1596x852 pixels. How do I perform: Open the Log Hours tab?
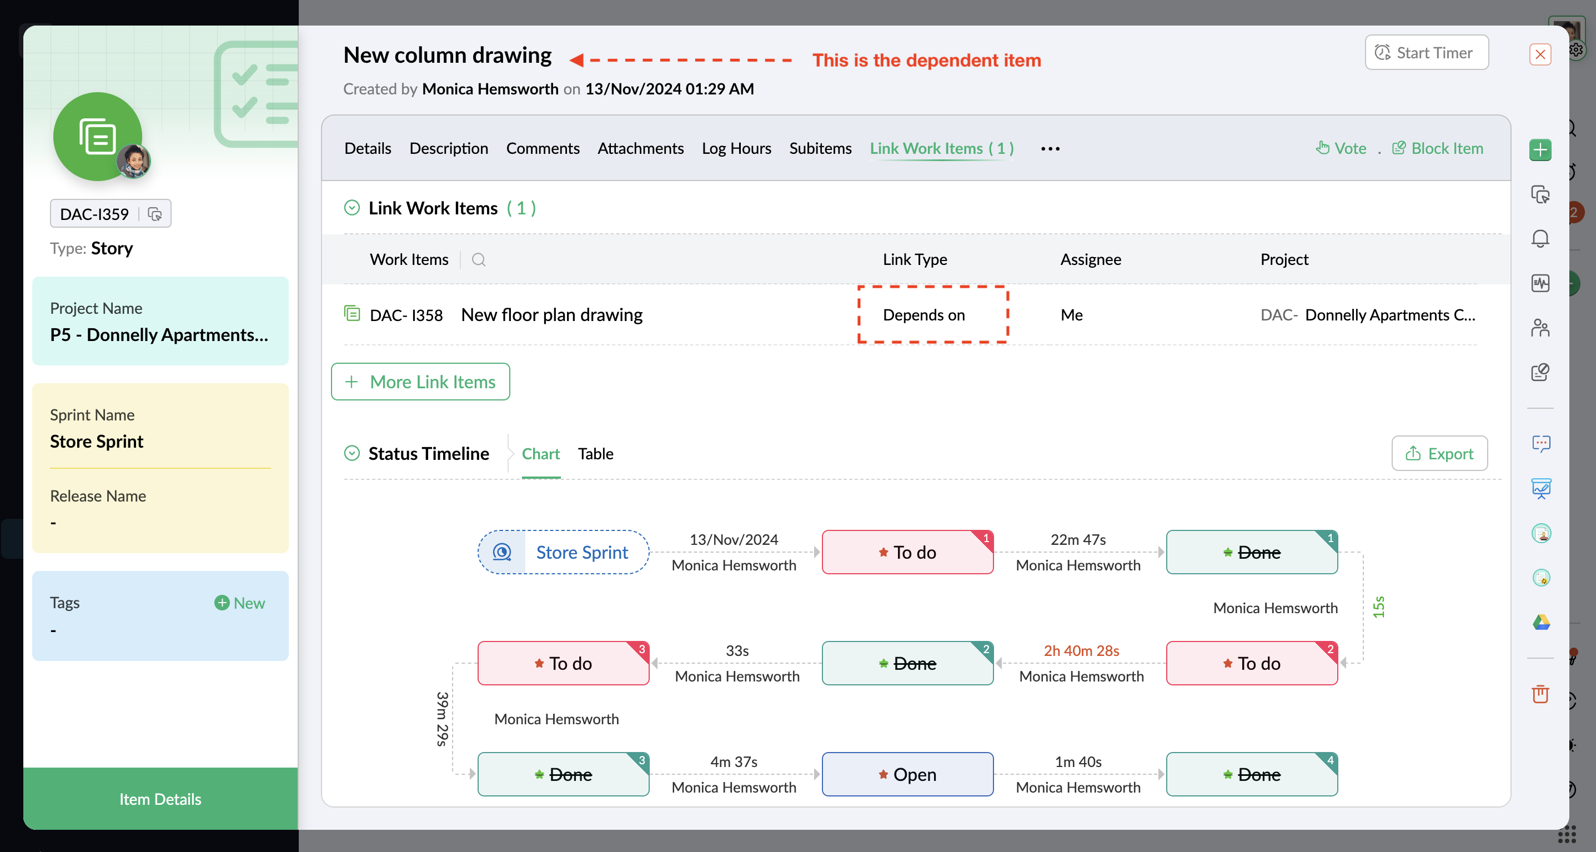click(735, 149)
